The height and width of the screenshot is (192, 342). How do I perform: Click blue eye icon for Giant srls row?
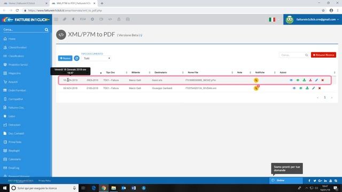[x=291, y=80]
